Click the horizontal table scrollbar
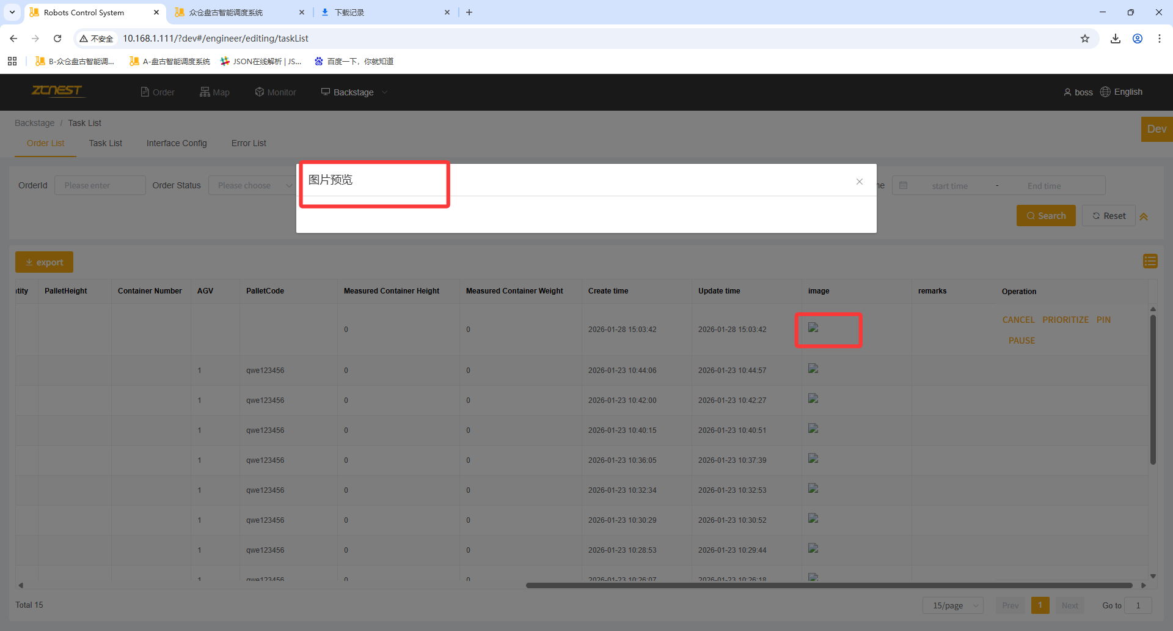Screen dimensions: 1173x631 (x=828, y=585)
